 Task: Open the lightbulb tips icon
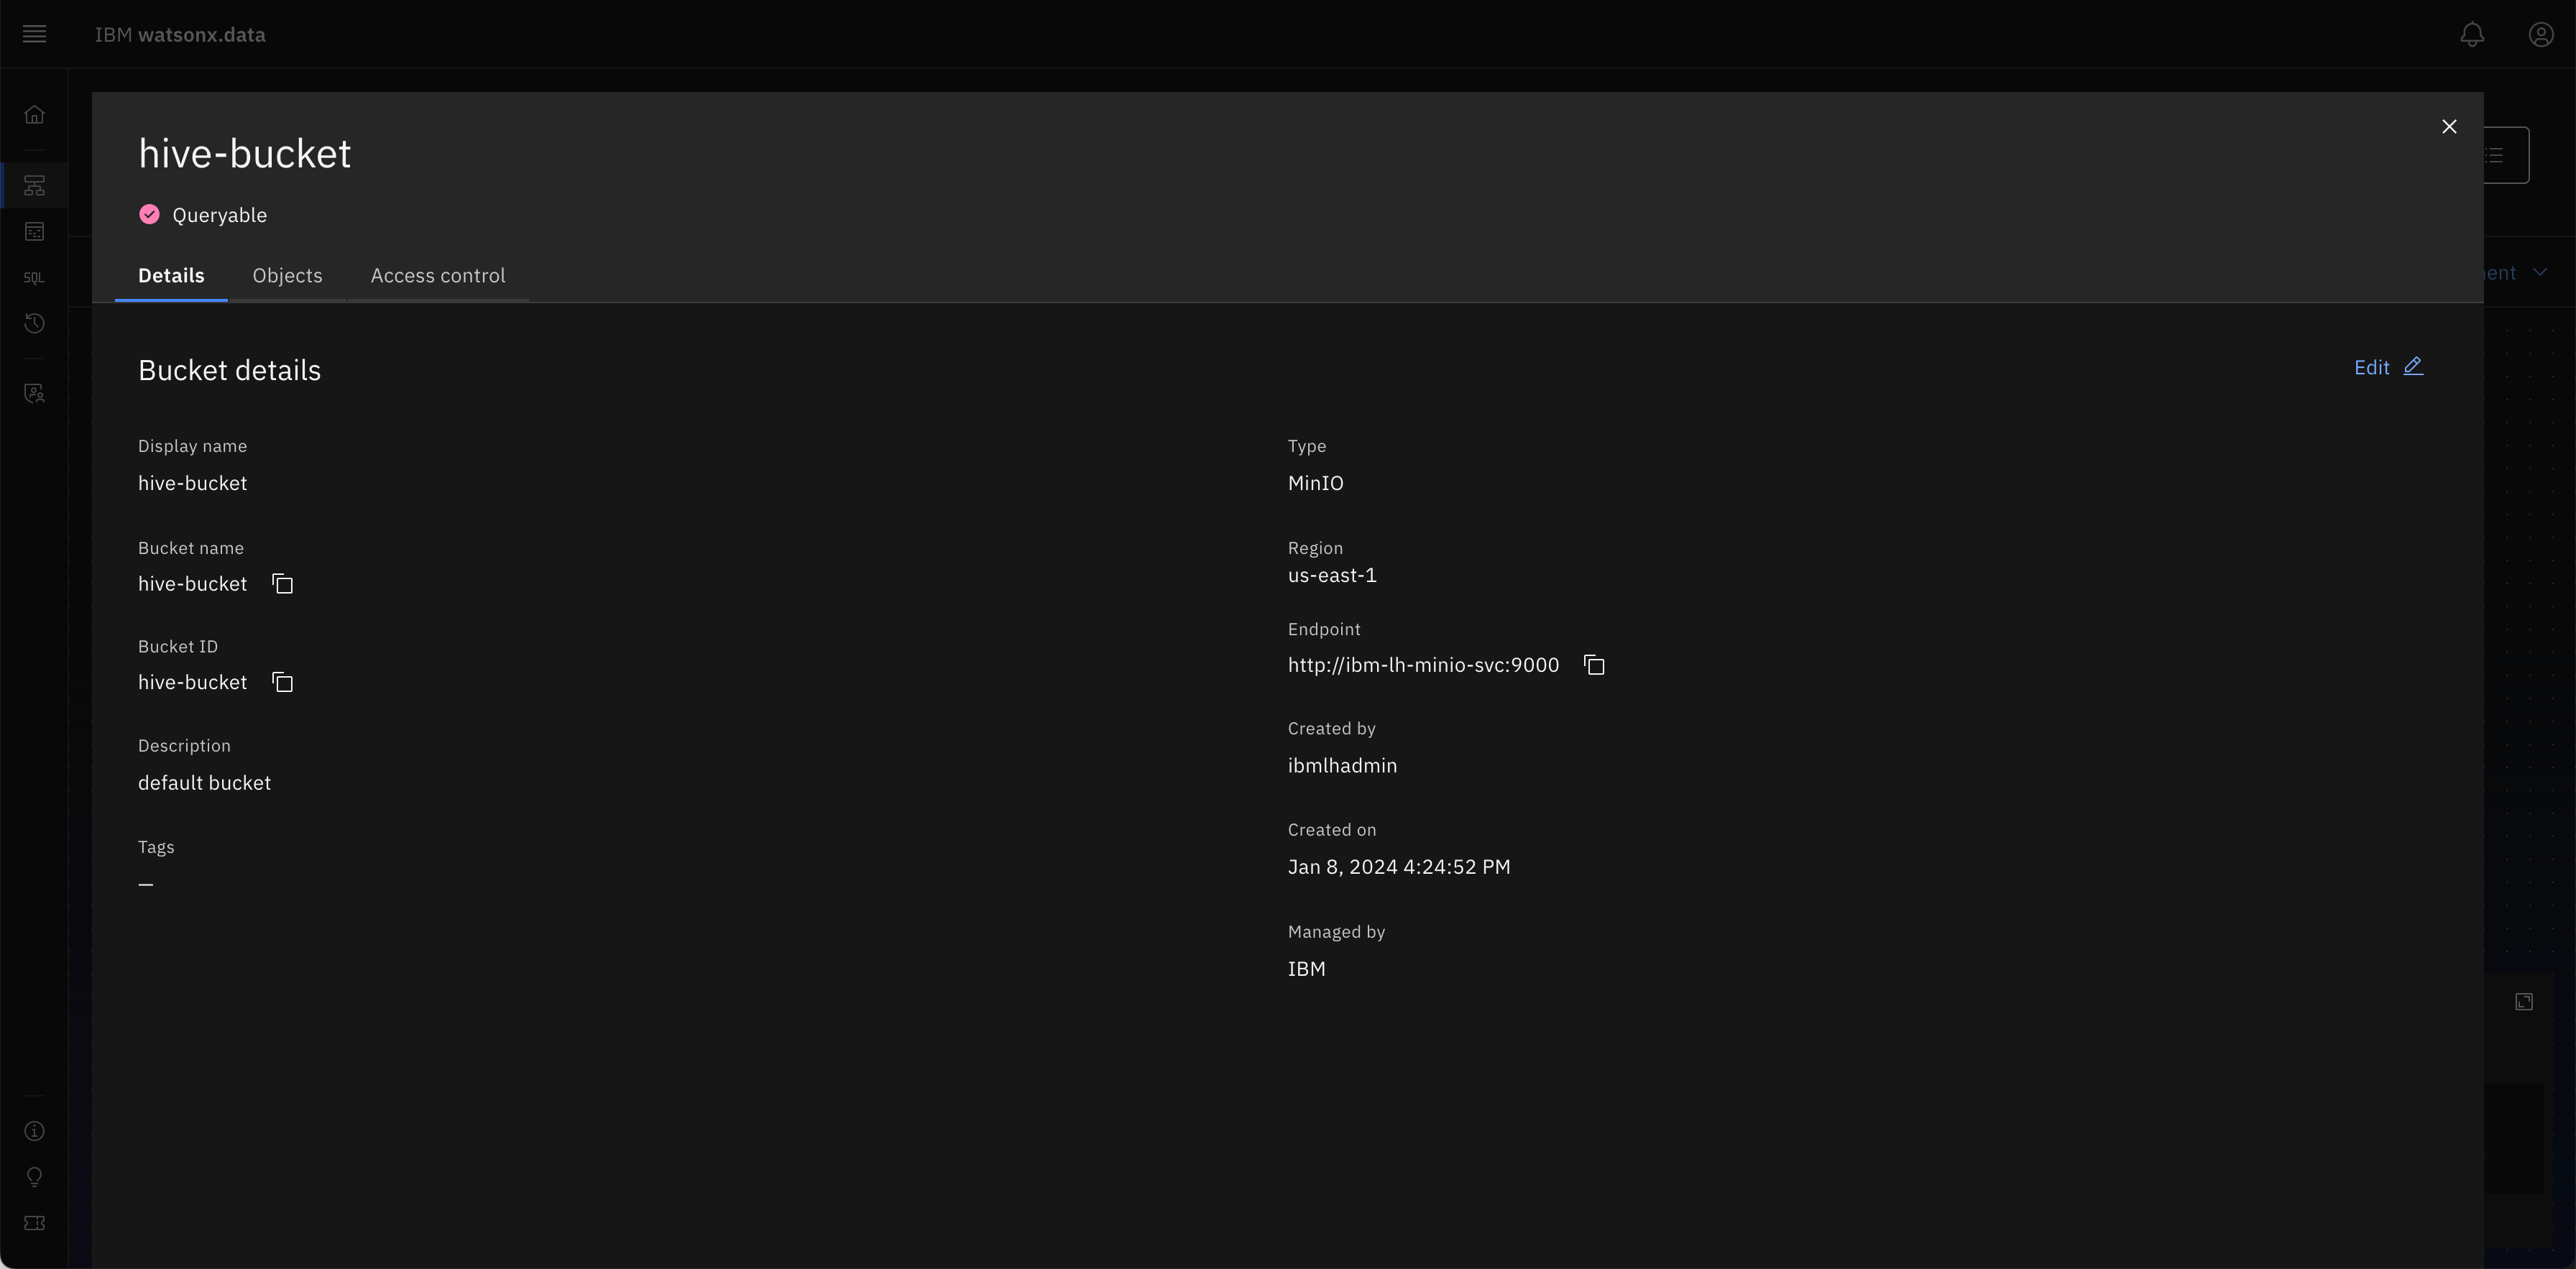tap(34, 1177)
